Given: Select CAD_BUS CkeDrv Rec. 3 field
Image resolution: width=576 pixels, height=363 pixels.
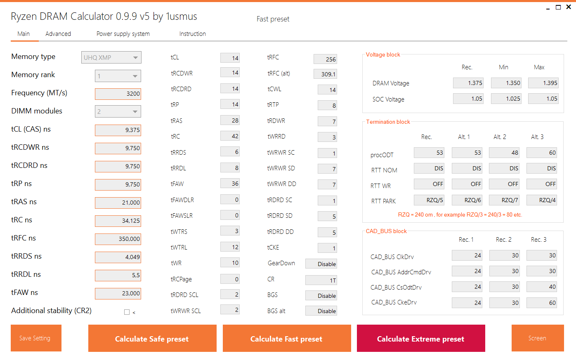Looking at the screenshot, I should tap(542, 303).
